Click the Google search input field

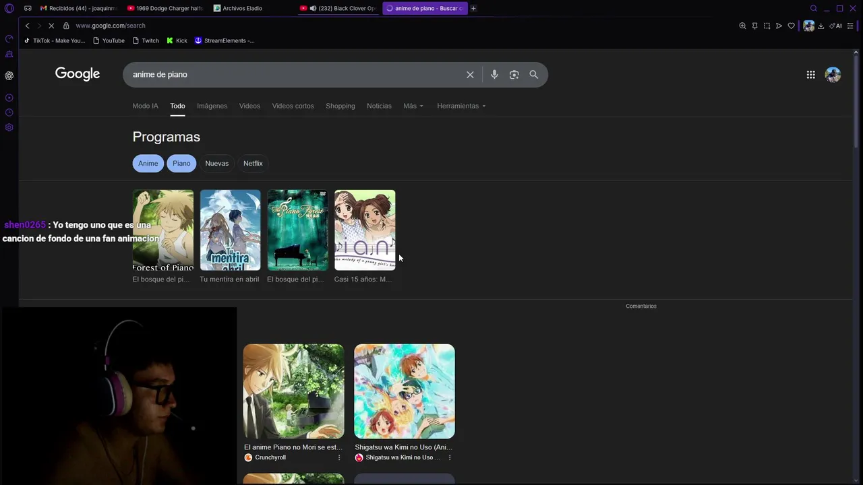click(293, 75)
